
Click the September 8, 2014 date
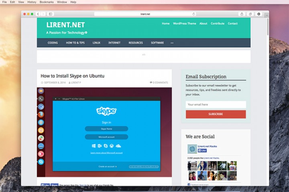coord(55,82)
